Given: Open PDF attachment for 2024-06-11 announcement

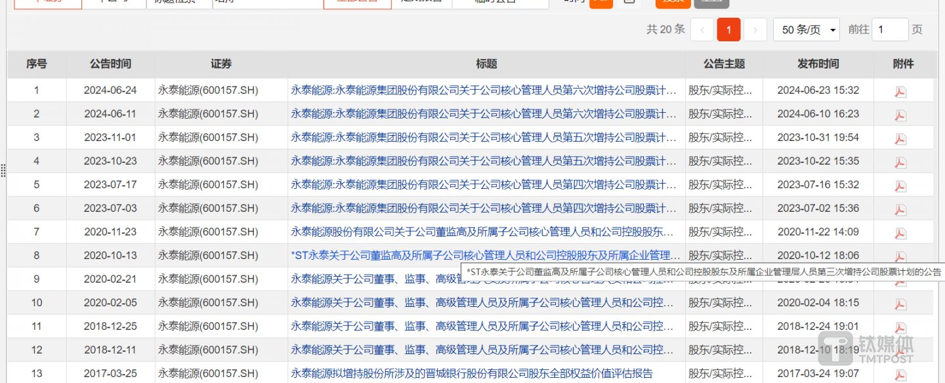Looking at the screenshot, I should point(900,115).
